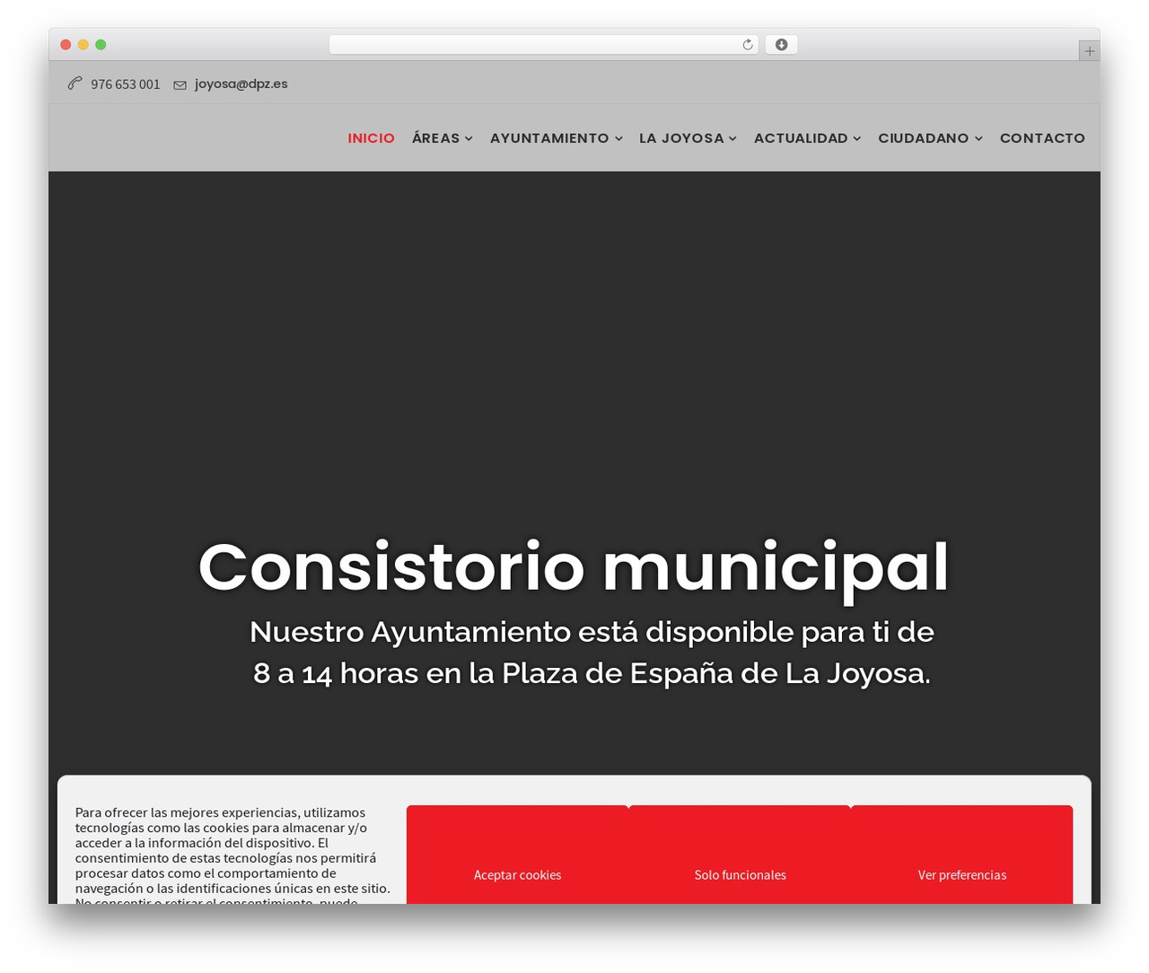The image size is (1149, 973).
Task: Select the LA JOYOSA menu label
Action: pos(681,138)
